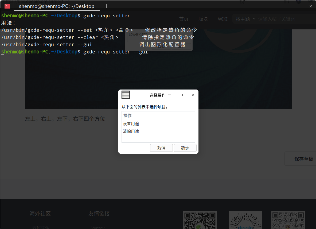Open WIKI link in the background webpage
This screenshot has width=316, height=229.
[223, 19]
